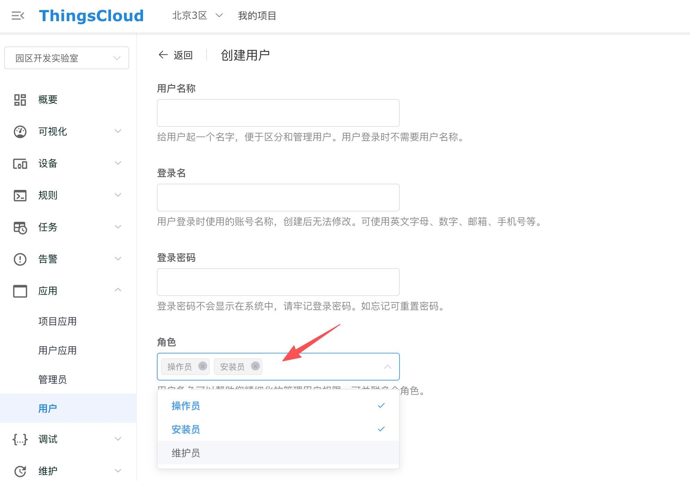The height and width of the screenshot is (481, 690).
Task: Click the 告警 alert icon
Action: pyautogui.click(x=20, y=259)
